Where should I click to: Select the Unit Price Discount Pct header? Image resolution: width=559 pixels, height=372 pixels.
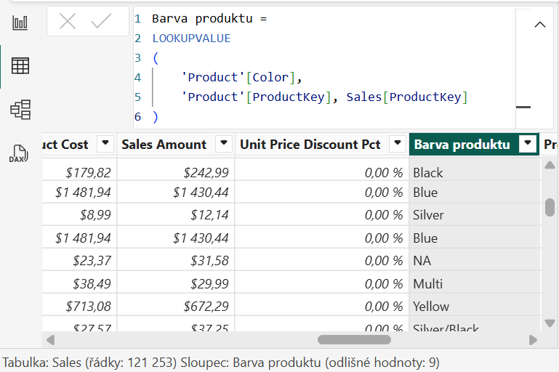310,145
